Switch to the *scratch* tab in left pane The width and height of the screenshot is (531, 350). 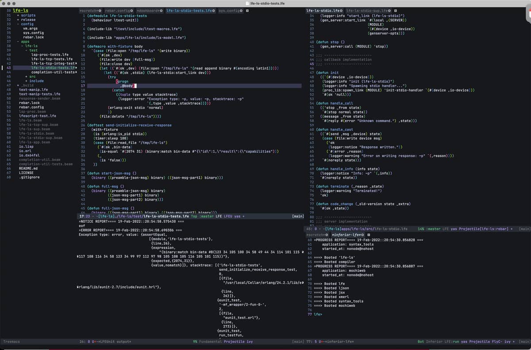click(x=88, y=10)
